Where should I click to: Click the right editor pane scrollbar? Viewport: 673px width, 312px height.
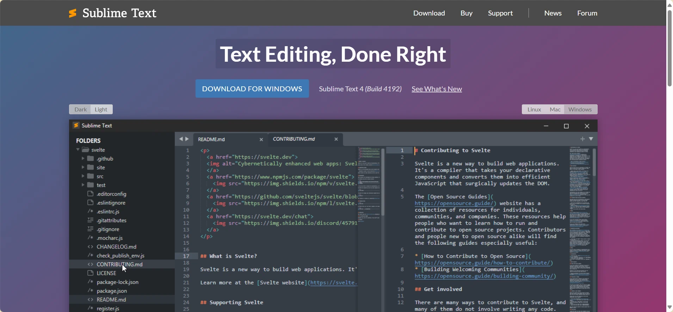point(594,162)
